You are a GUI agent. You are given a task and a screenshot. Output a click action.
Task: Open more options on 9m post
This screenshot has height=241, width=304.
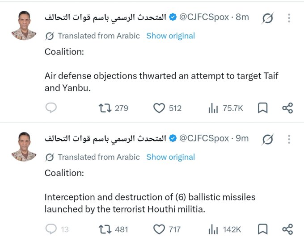tap(289, 139)
